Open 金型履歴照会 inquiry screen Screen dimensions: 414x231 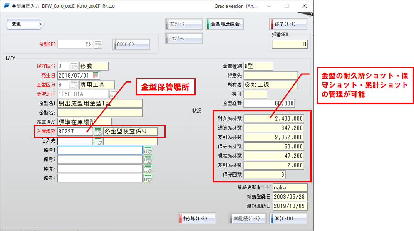click(x=225, y=24)
